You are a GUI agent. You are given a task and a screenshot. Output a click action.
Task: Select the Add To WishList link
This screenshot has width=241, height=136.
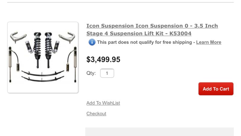click(103, 103)
